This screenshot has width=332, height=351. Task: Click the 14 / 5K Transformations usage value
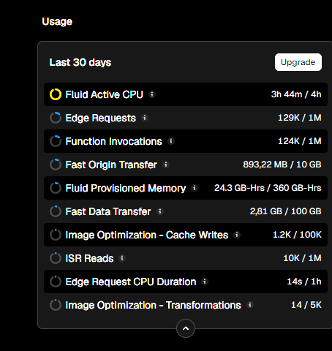pos(306,305)
